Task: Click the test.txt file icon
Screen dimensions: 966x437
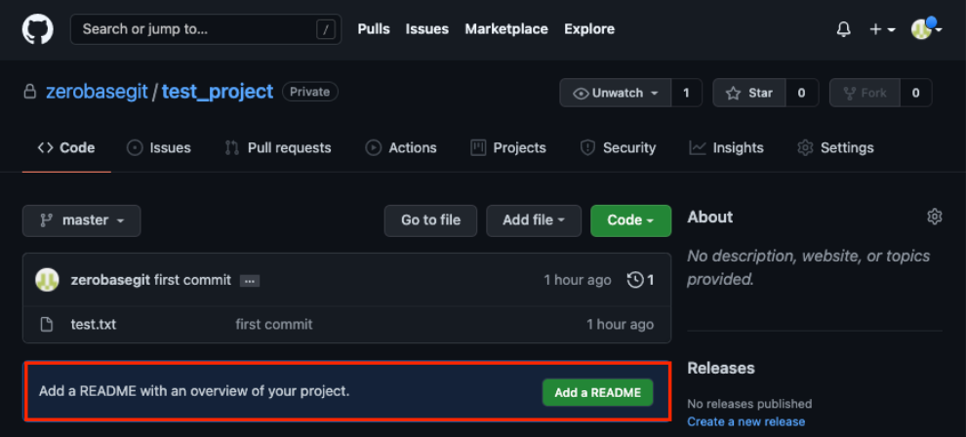Action: point(46,324)
